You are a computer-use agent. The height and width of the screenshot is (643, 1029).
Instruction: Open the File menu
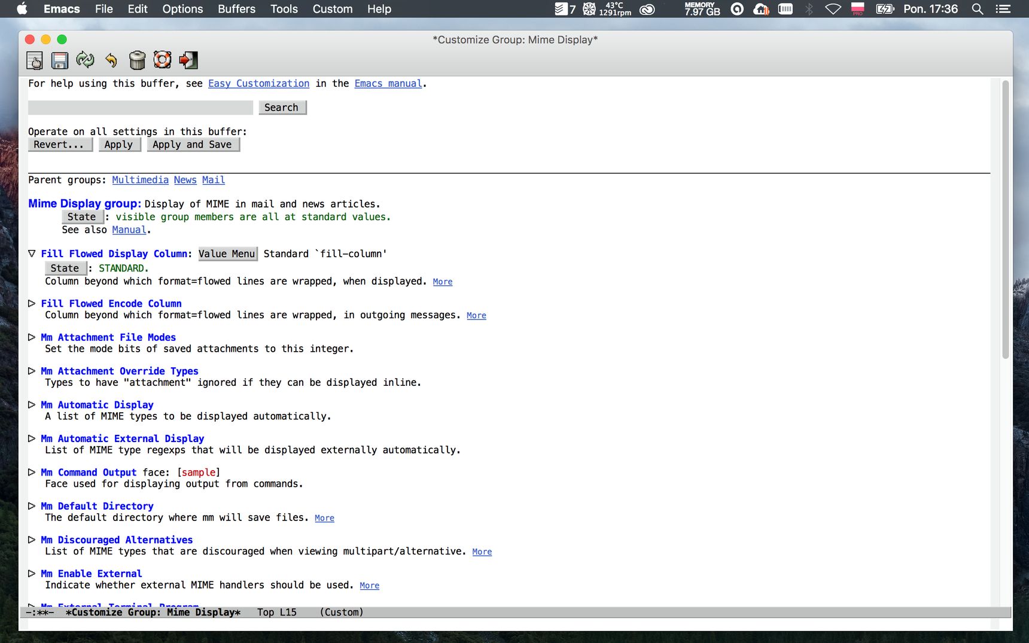pyautogui.click(x=103, y=9)
